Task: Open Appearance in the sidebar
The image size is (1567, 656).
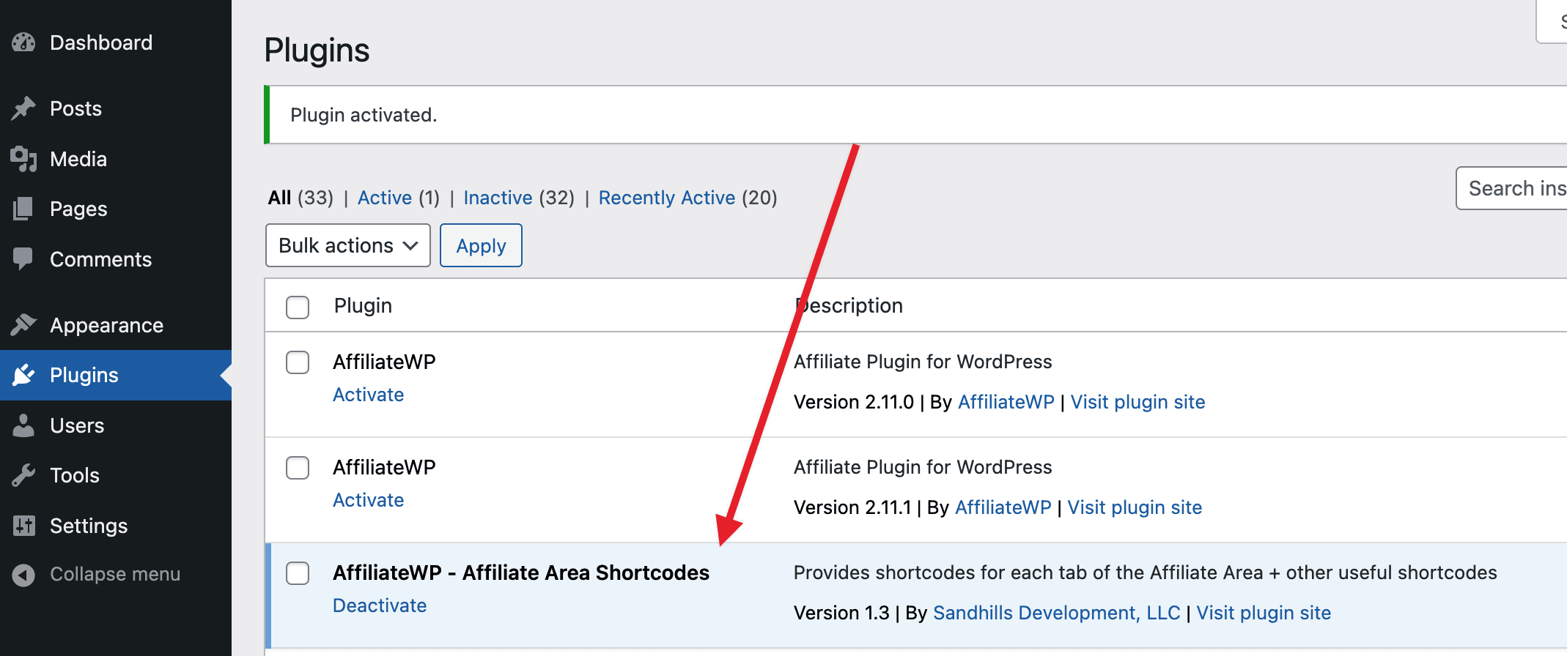Action: tap(106, 325)
